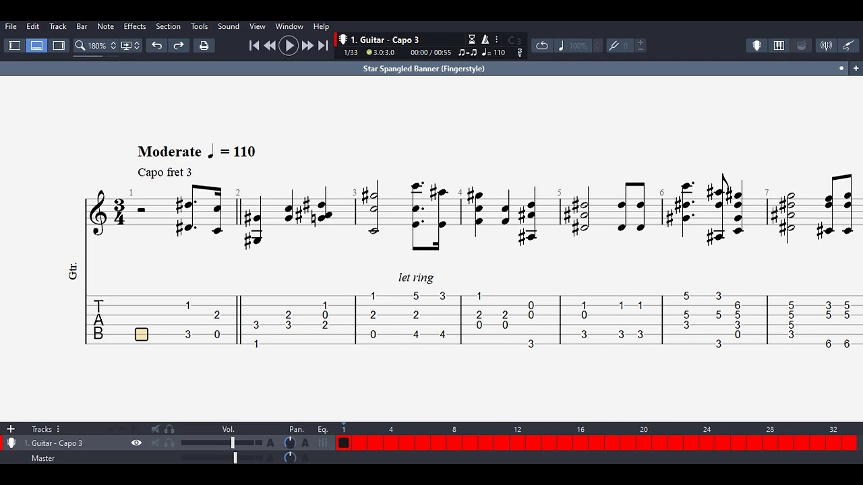Toggle the count-in hourglass icon

tap(472, 40)
